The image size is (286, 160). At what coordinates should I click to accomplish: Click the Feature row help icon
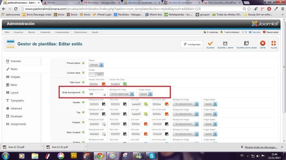pyautogui.click(x=83, y=122)
